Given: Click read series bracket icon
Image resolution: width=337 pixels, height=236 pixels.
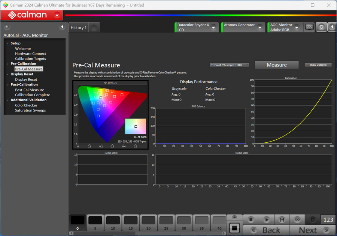Looking at the screenshot, I should pyautogui.click(x=282, y=220).
